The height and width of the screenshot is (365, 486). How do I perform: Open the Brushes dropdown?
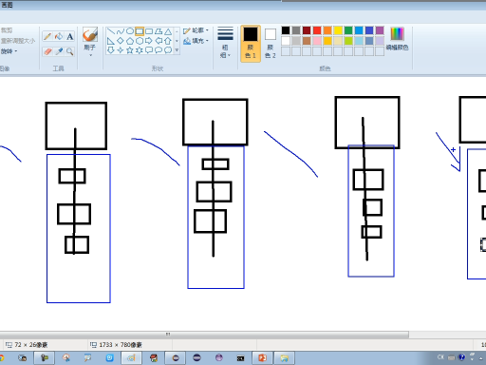click(90, 42)
